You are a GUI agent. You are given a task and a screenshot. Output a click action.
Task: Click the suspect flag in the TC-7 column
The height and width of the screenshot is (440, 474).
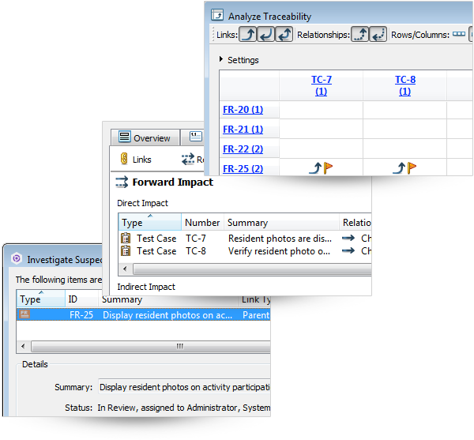tap(329, 167)
